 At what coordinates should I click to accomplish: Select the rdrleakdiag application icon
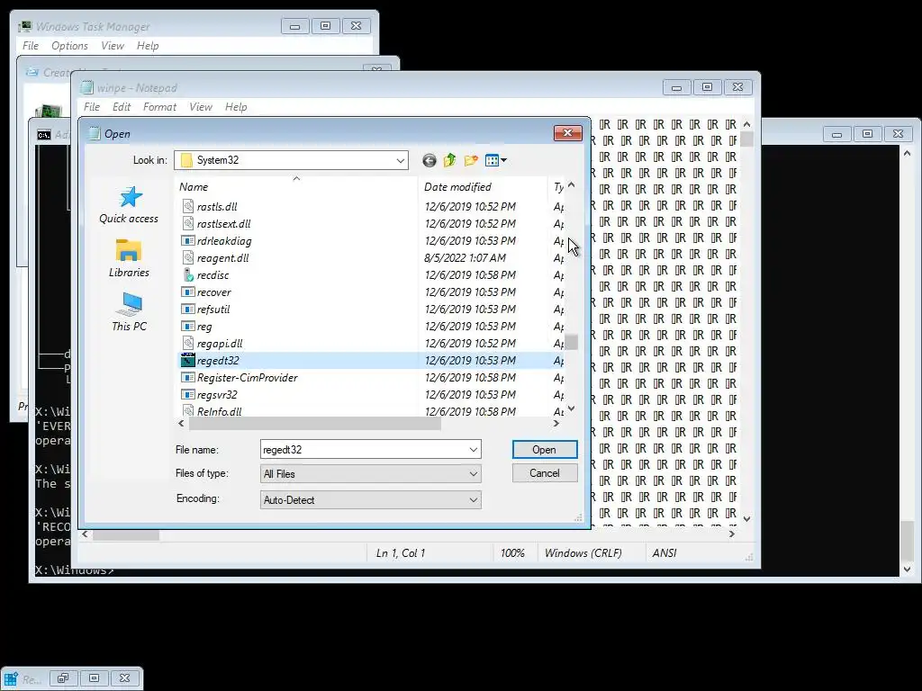click(187, 240)
